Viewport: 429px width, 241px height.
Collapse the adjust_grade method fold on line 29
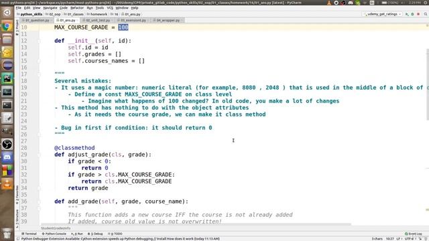(x=39, y=155)
